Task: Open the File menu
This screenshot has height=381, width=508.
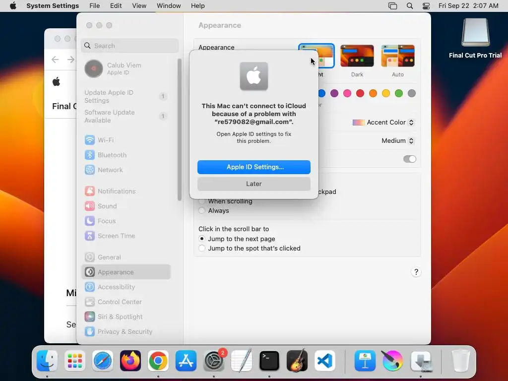Action: coord(95,6)
